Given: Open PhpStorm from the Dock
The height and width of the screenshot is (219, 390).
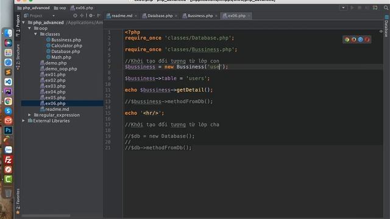Looking at the screenshot, I should [x=8, y=92].
